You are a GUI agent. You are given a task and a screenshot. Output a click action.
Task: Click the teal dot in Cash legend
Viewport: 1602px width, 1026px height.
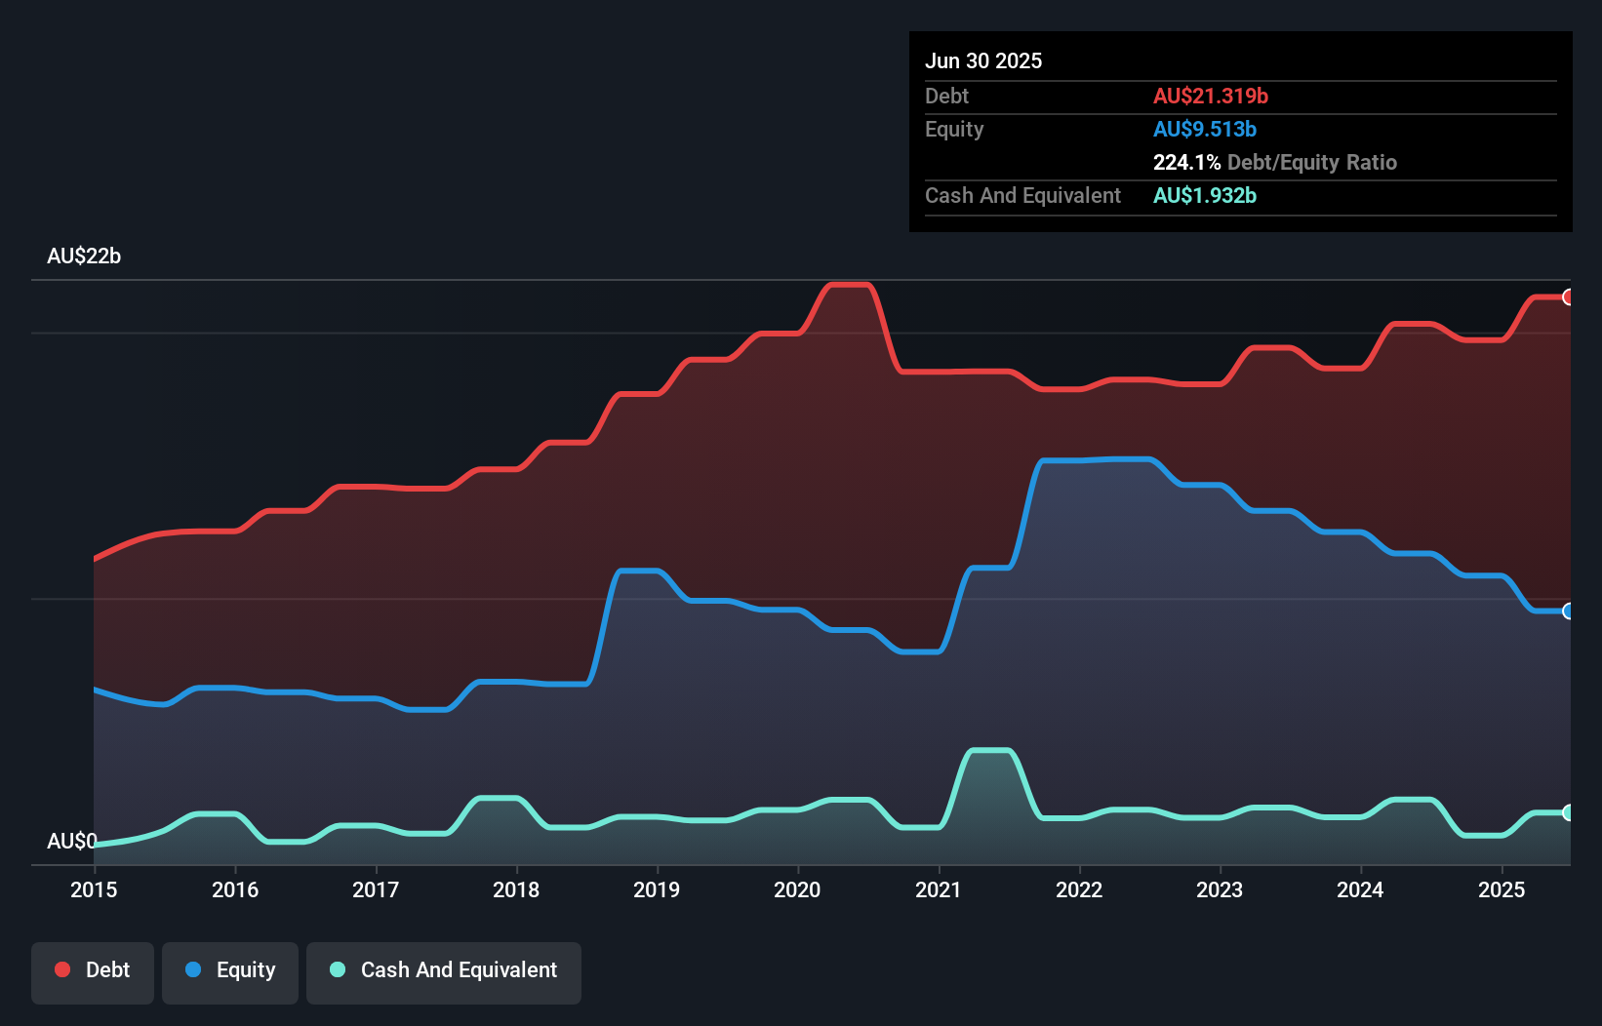pyautogui.click(x=338, y=969)
